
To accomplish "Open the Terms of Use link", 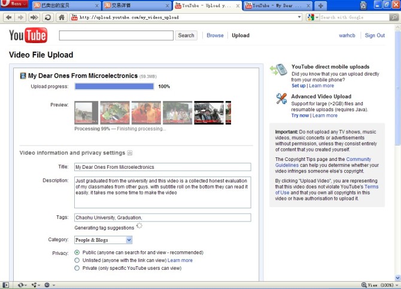I will (327, 190).
